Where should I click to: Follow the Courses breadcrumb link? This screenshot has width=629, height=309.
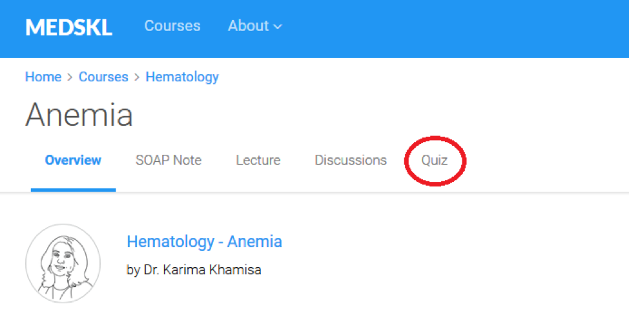point(103,77)
